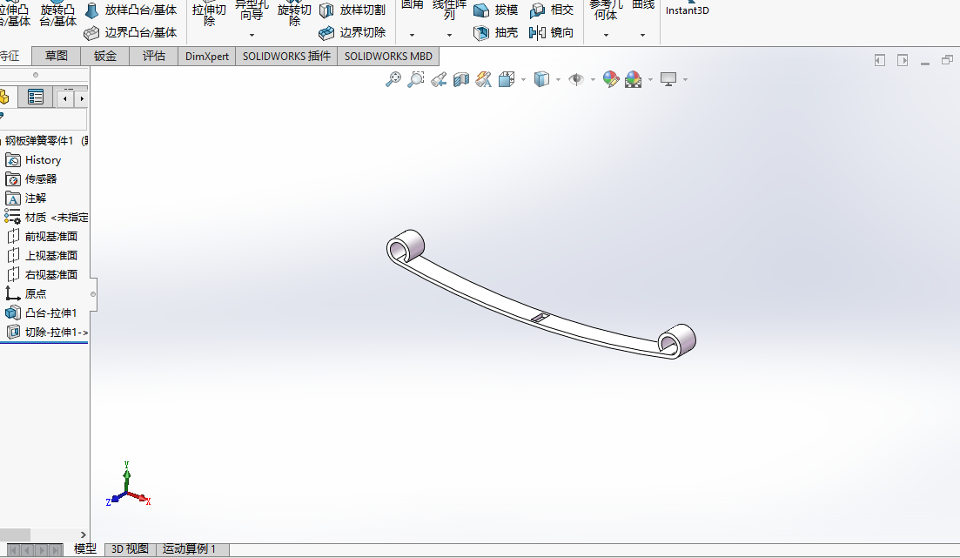Select the Front Plane (前视基准面)
960x558 pixels.
[44, 237]
